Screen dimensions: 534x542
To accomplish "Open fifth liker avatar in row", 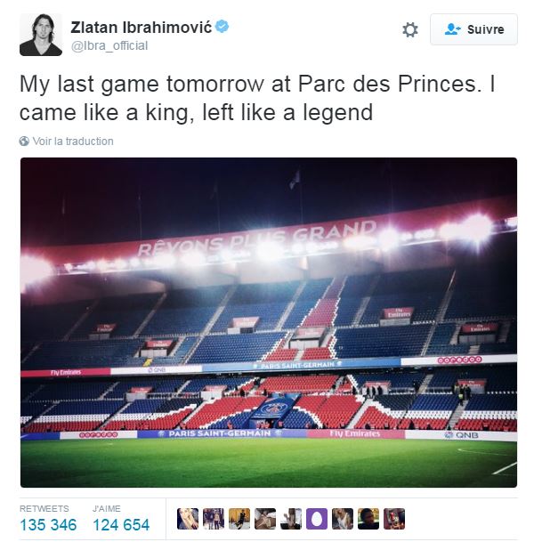I will (291, 519).
